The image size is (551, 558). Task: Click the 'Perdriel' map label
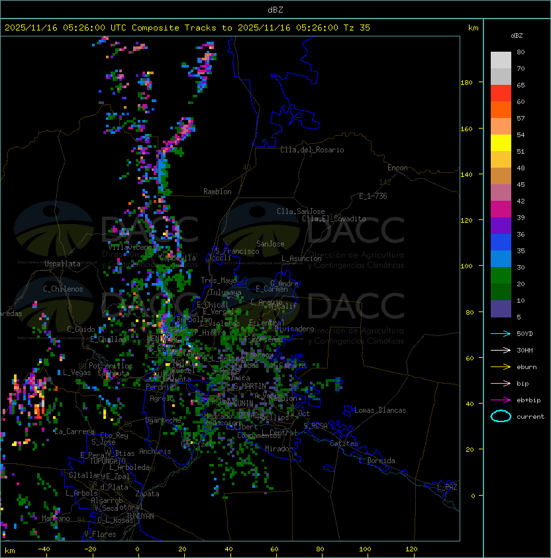pyautogui.click(x=162, y=387)
